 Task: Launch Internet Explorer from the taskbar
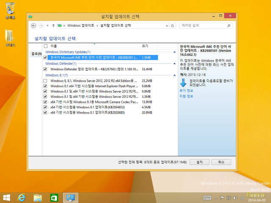pos(22,198)
